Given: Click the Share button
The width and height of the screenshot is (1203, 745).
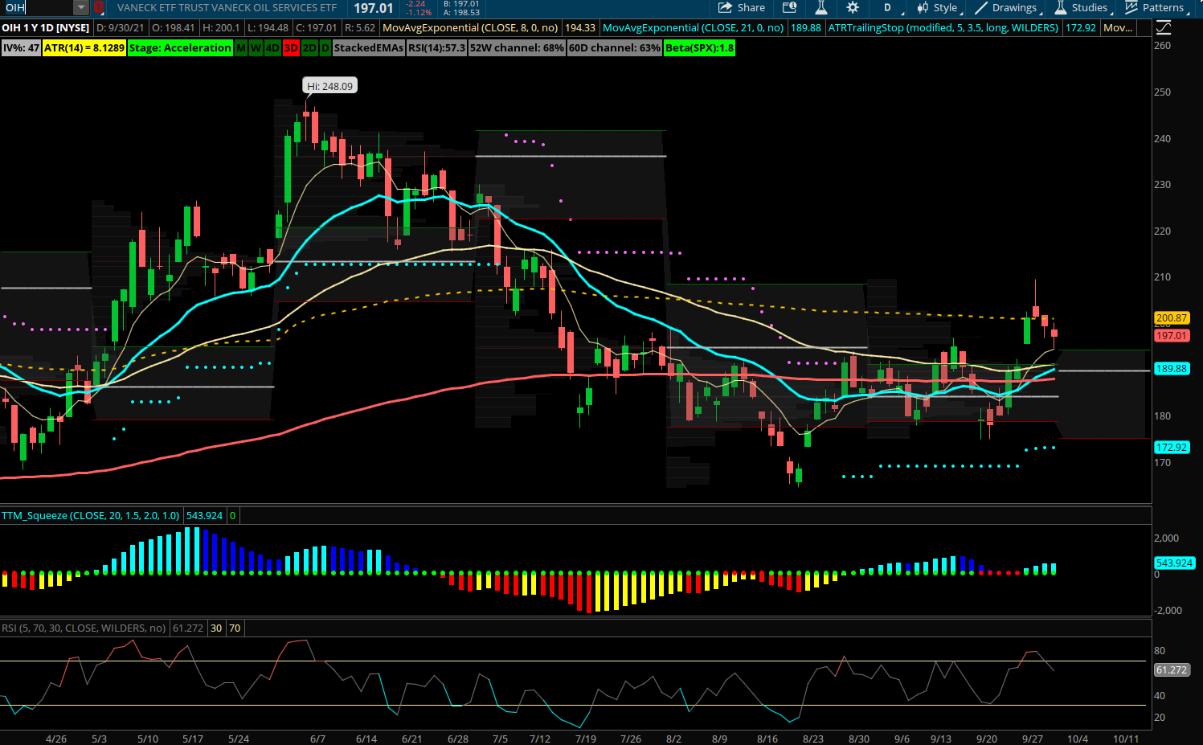Looking at the screenshot, I should (x=741, y=8).
